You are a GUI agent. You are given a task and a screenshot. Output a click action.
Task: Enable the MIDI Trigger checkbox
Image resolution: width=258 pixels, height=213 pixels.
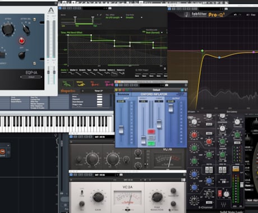(136, 70)
